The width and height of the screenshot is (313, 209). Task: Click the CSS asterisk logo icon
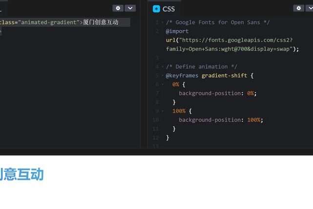tap(156, 9)
